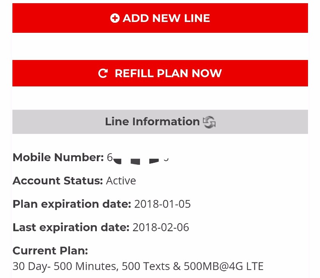
Task: Click the Account Status label
Action: (58, 181)
